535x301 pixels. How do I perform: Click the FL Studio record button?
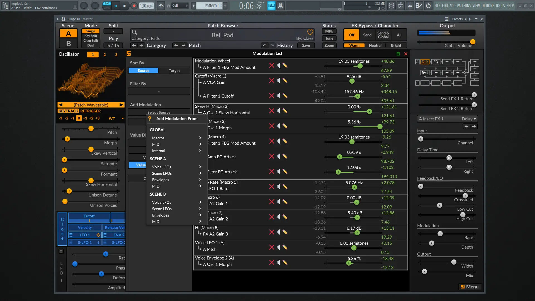pyautogui.click(x=134, y=6)
